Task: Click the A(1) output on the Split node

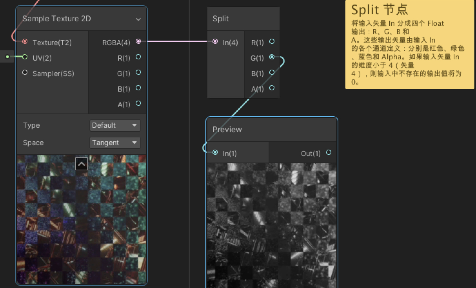Action: 272,88
